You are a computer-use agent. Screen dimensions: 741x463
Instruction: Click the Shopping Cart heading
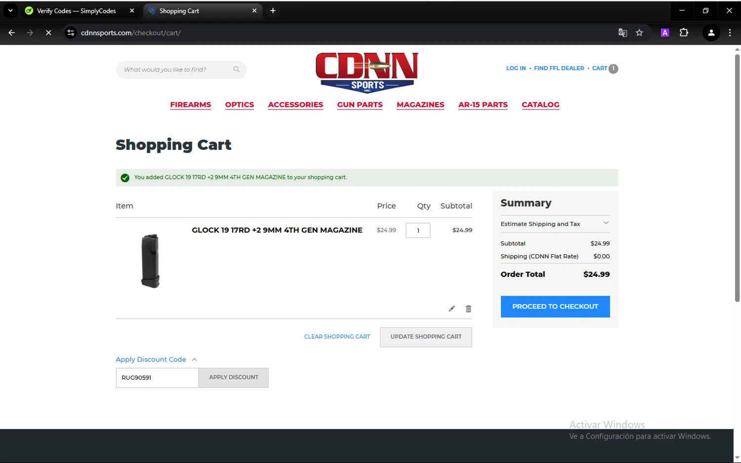click(173, 145)
